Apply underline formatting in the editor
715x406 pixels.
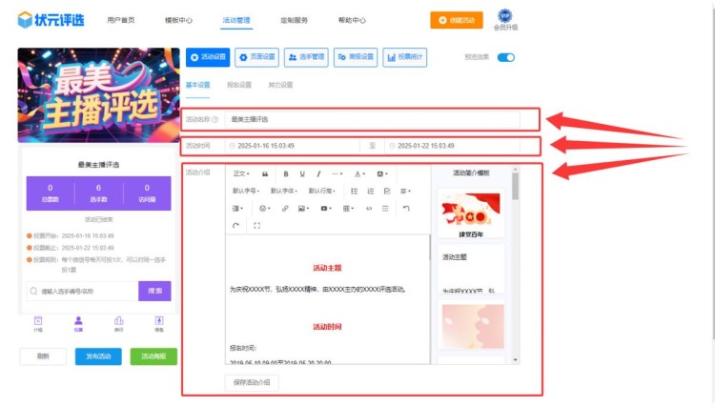pyautogui.click(x=302, y=174)
